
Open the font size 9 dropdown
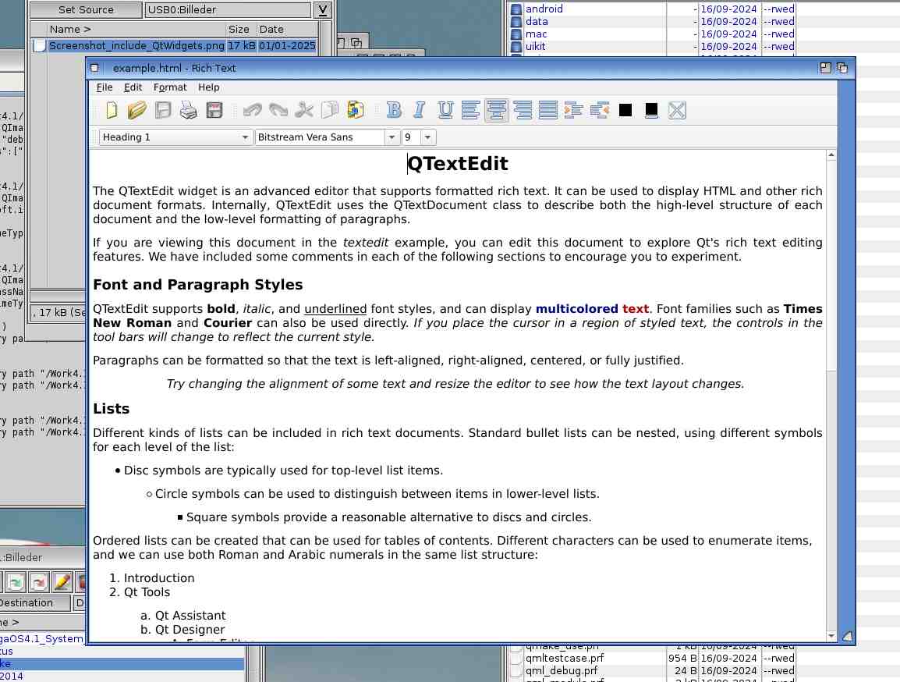(x=419, y=137)
